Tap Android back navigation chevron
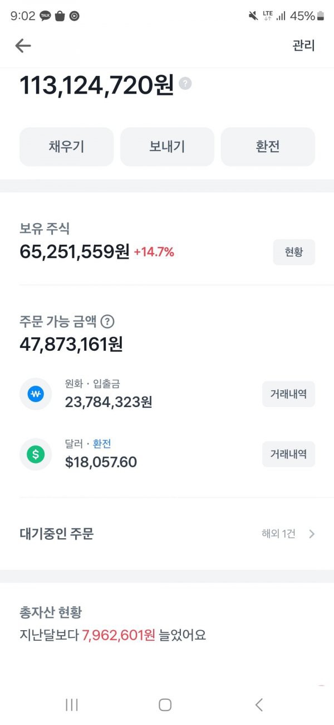Screen dimensions: 334x725 [x=259, y=704]
